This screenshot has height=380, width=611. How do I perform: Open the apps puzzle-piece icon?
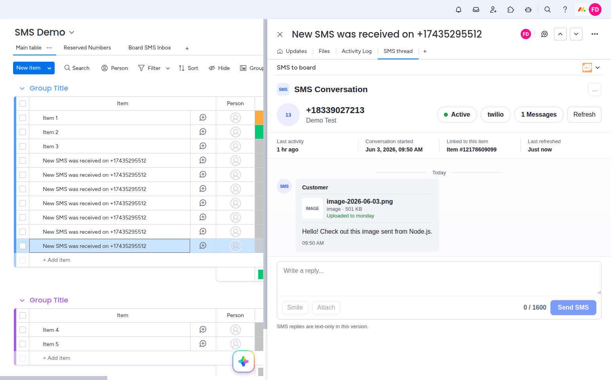(511, 9)
